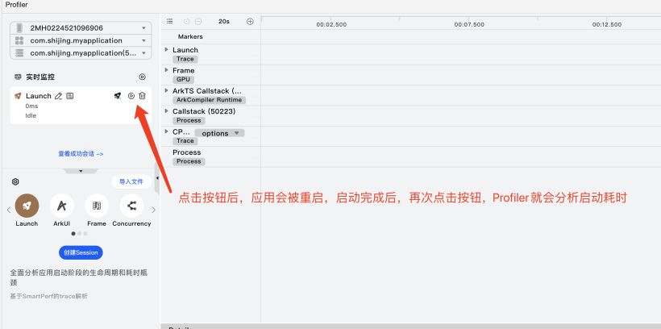Click the Idle status text in session
This screenshot has height=329, width=661.
pos(31,115)
